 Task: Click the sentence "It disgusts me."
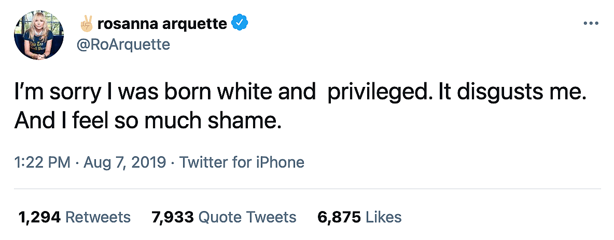pyautogui.click(x=508, y=93)
